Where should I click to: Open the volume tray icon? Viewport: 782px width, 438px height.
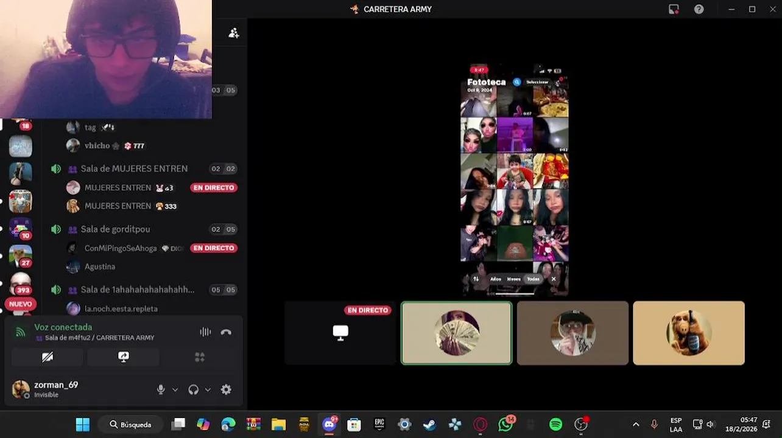point(711,425)
